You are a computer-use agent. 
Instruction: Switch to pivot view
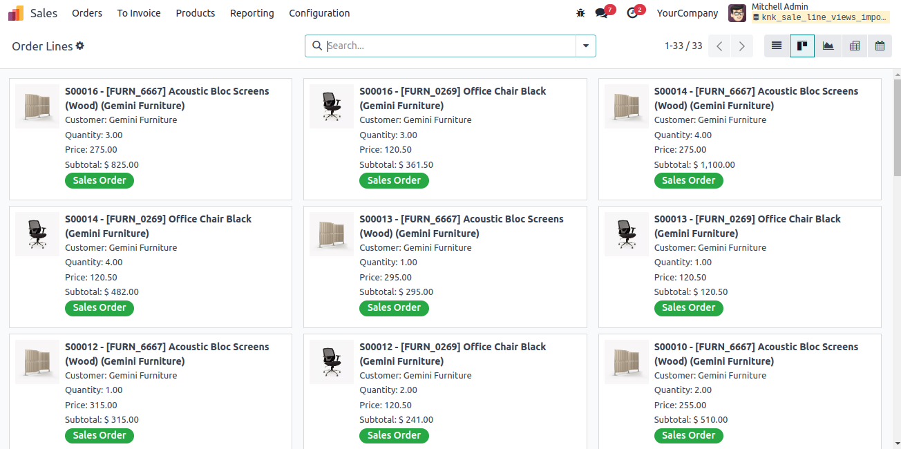tap(854, 46)
